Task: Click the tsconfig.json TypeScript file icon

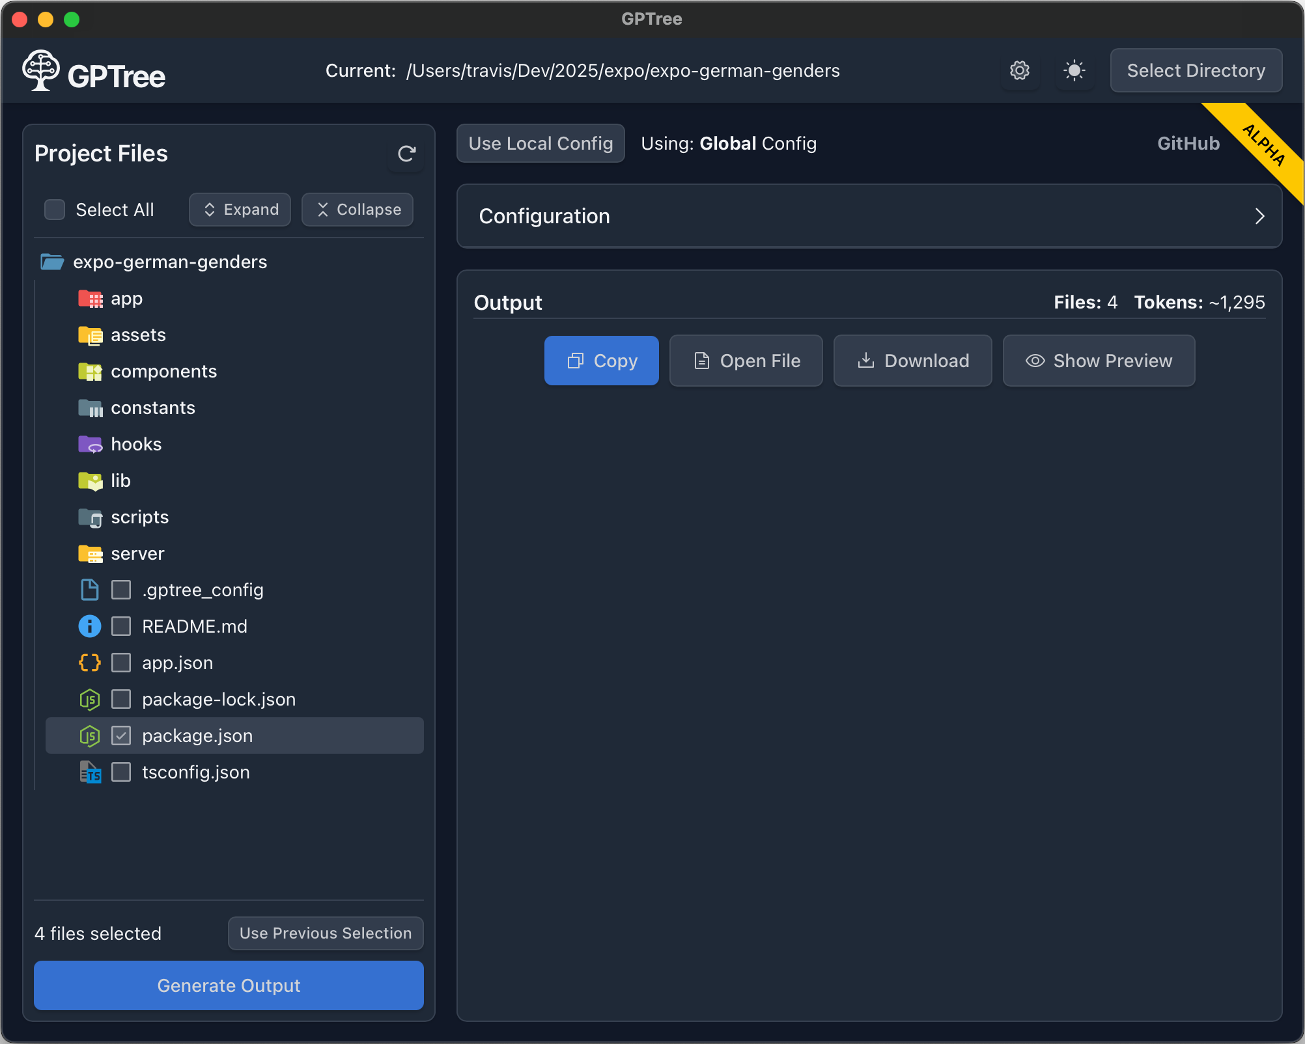Action: 90,773
